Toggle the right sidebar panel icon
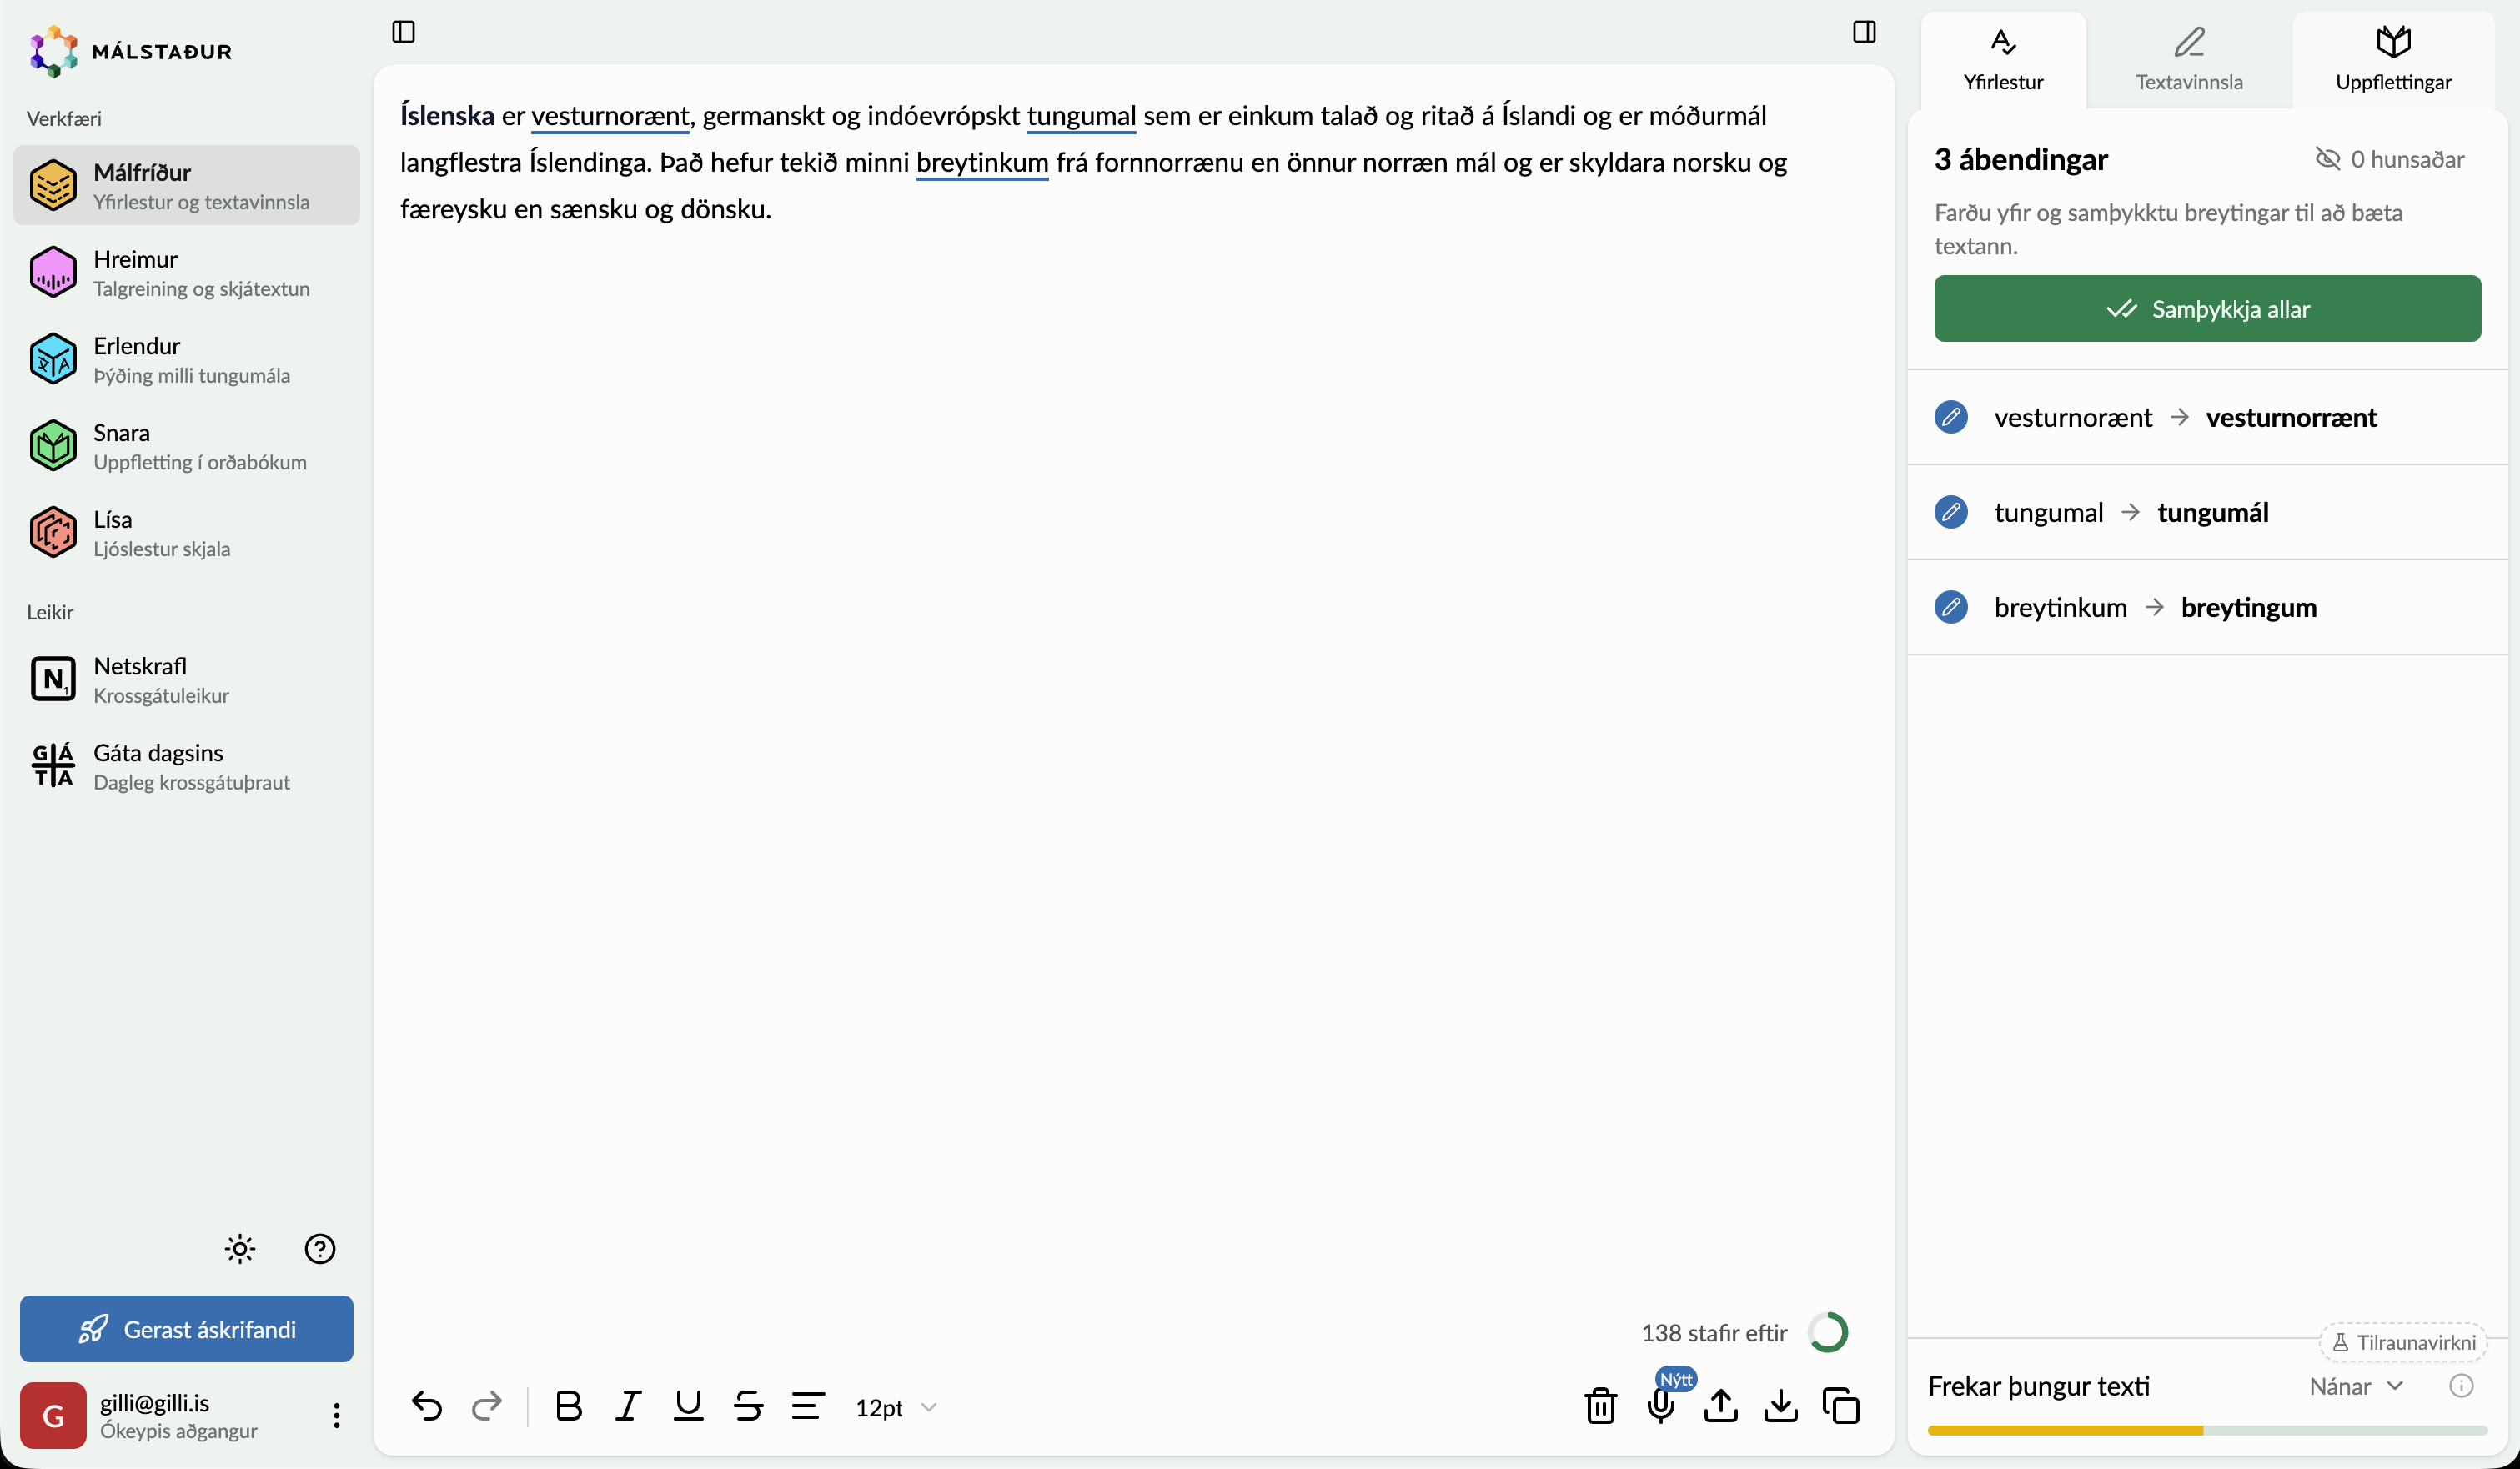Screen dimensions: 2520x1469 1864,32
